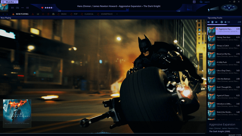This screenshot has height=136, width=242.
Task: Select the track Agent of Chaos
Action: (223, 97)
